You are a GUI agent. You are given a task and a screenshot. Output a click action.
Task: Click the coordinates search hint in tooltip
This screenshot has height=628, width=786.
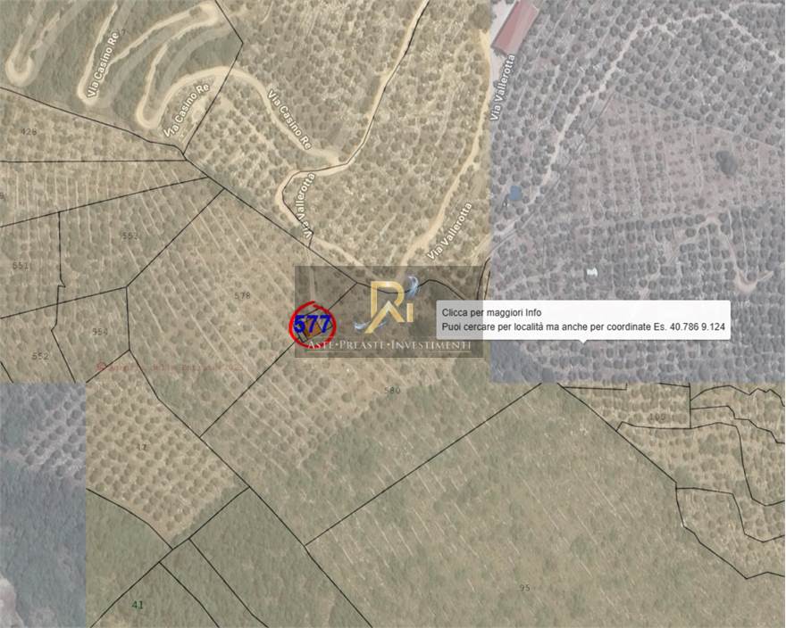click(584, 328)
